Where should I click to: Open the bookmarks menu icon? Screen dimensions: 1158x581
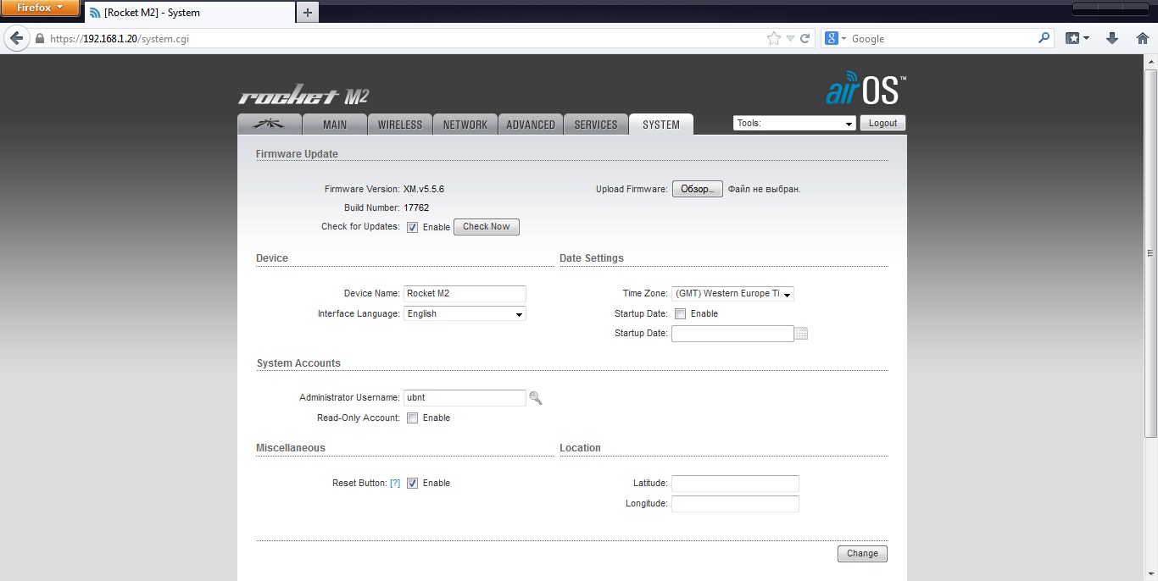pos(1077,38)
